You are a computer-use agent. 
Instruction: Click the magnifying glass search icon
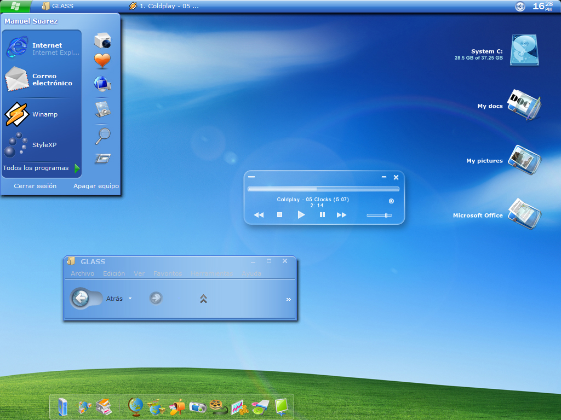[x=103, y=136]
